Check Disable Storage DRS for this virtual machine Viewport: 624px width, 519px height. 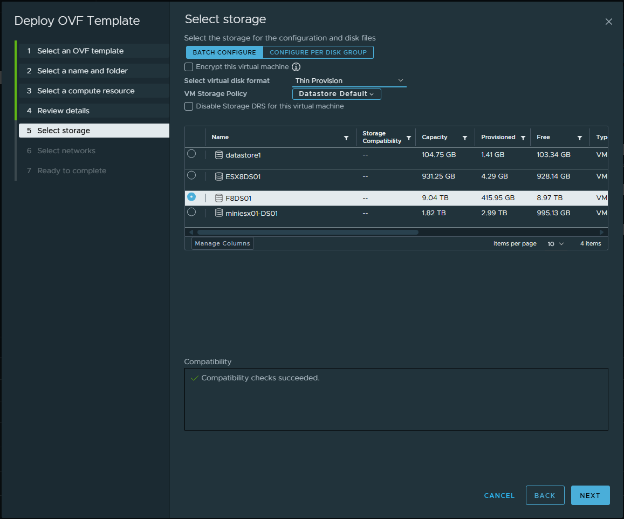pos(189,106)
